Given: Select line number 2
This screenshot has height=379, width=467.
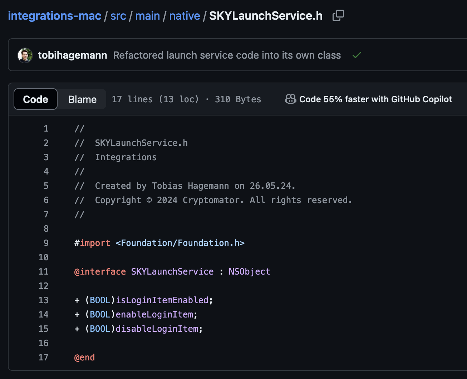Looking at the screenshot, I should [x=46, y=143].
